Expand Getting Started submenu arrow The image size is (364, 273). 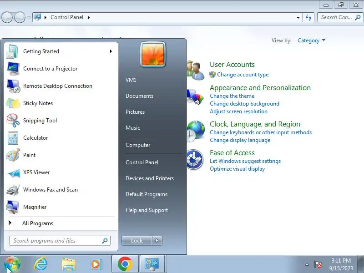click(111, 51)
